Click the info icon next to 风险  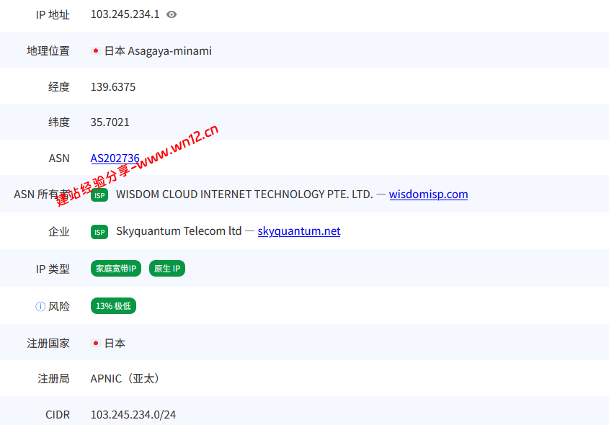pos(40,307)
